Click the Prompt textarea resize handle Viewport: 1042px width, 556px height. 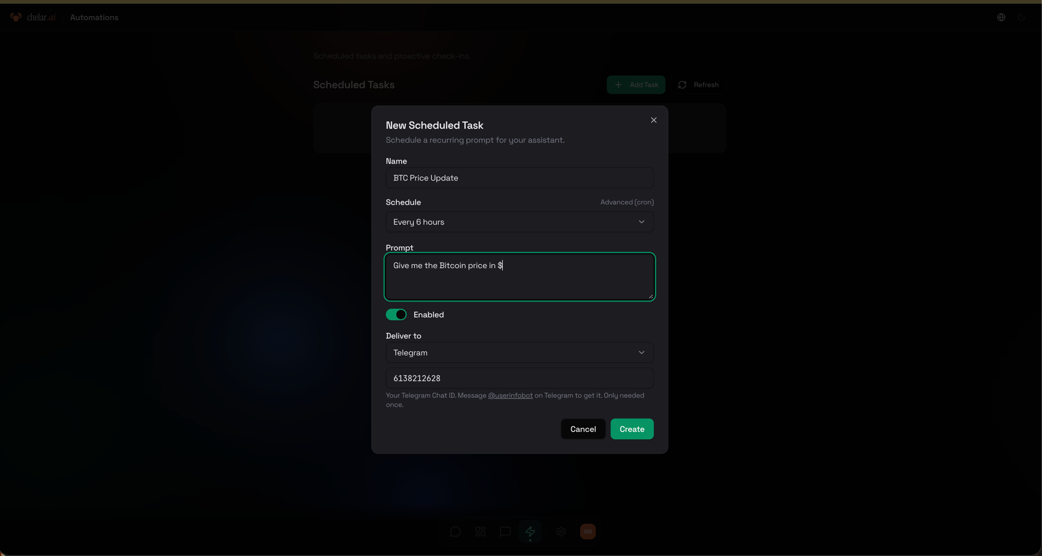pos(650,296)
